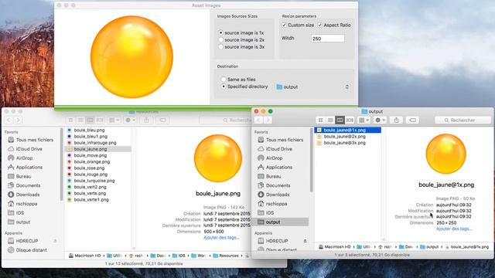Click the Width input field
This screenshot has height=278, width=495.
[328, 39]
